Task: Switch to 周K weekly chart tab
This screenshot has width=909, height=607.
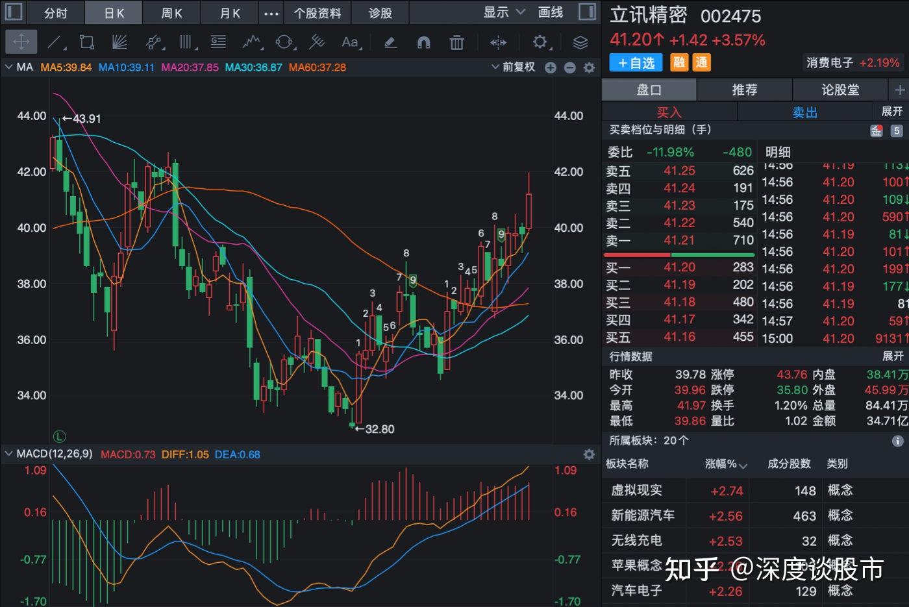Action: 172,13
